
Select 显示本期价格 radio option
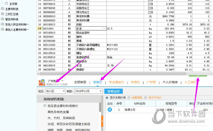pos(107,98)
